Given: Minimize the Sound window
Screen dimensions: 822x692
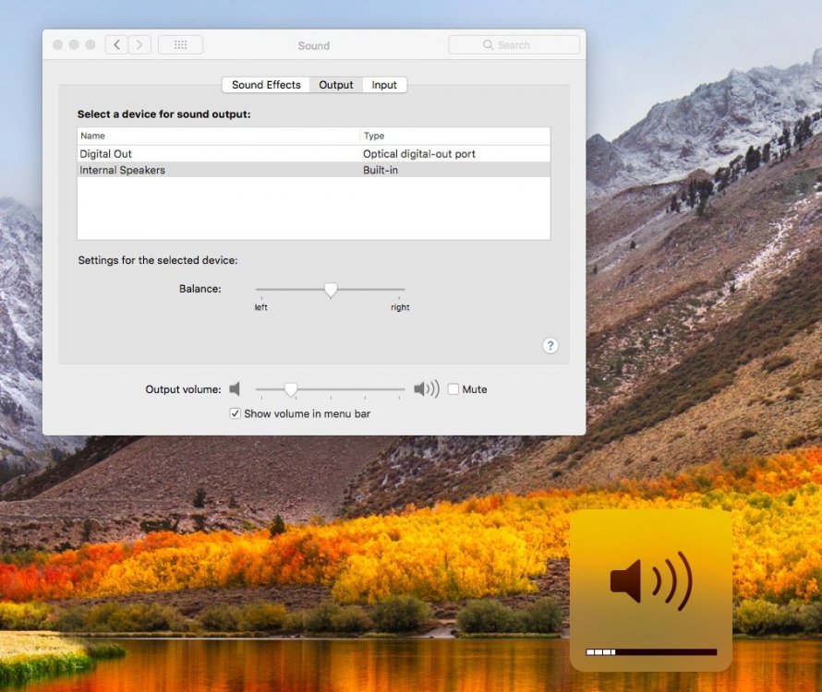Looking at the screenshot, I should (75, 45).
